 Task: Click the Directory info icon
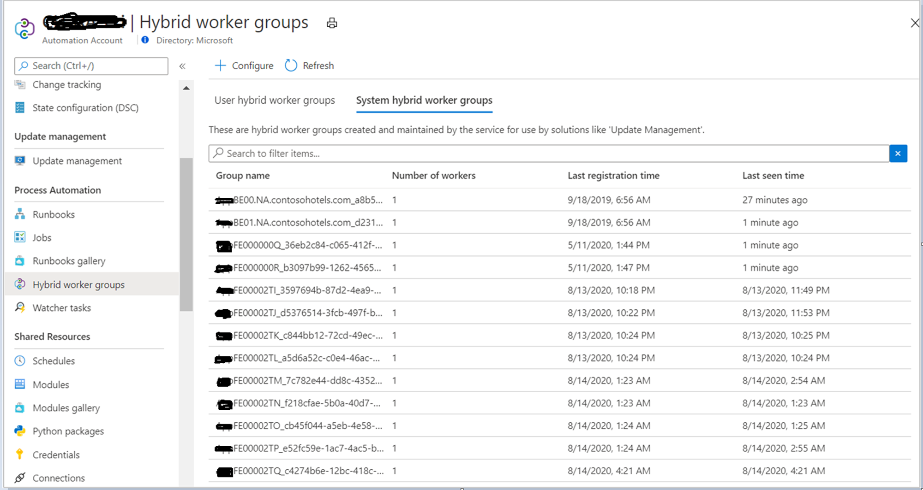pyautogui.click(x=145, y=40)
